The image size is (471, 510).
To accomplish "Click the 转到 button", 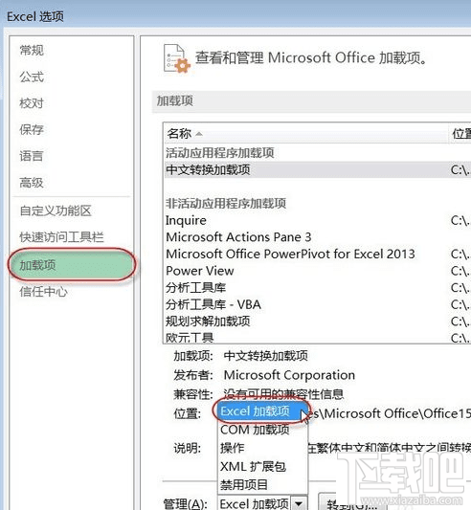I will tap(351, 503).
